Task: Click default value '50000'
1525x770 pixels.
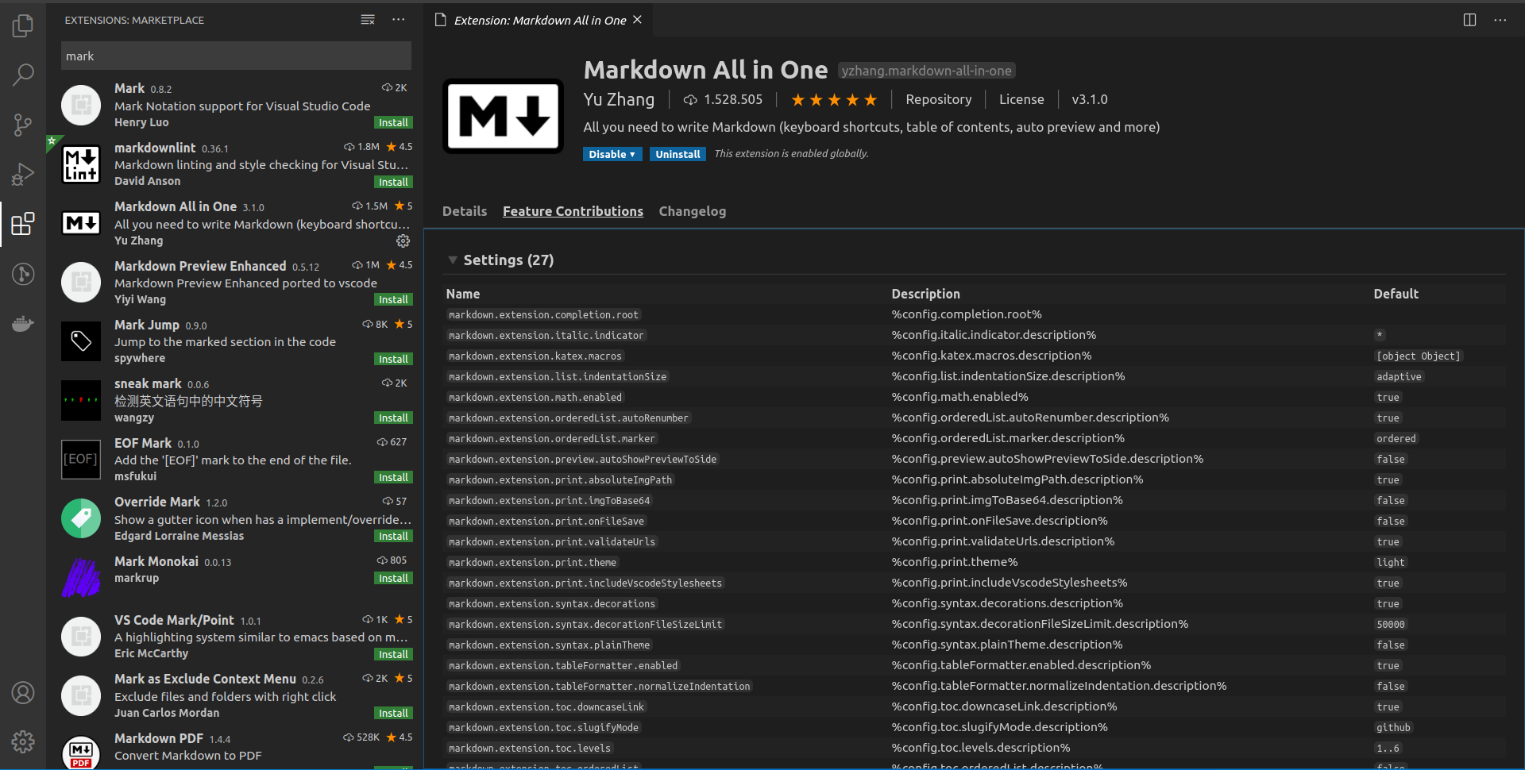Action: coord(1391,625)
